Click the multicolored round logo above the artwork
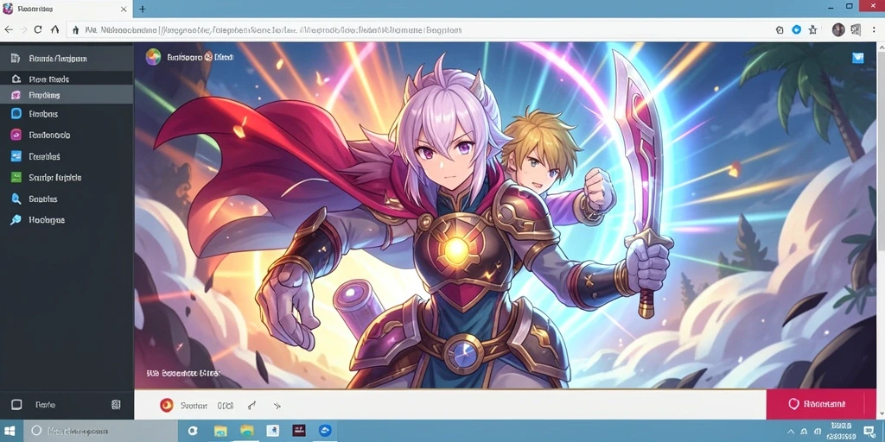This screenshot has height=442, width=885. (x=153, y=57)
